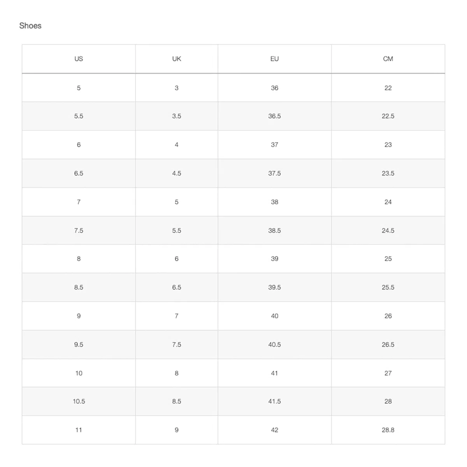This screenshot has width=467, height=467.
Task: Click CM value 23.5 cell
Action: (x=388, y=173)
